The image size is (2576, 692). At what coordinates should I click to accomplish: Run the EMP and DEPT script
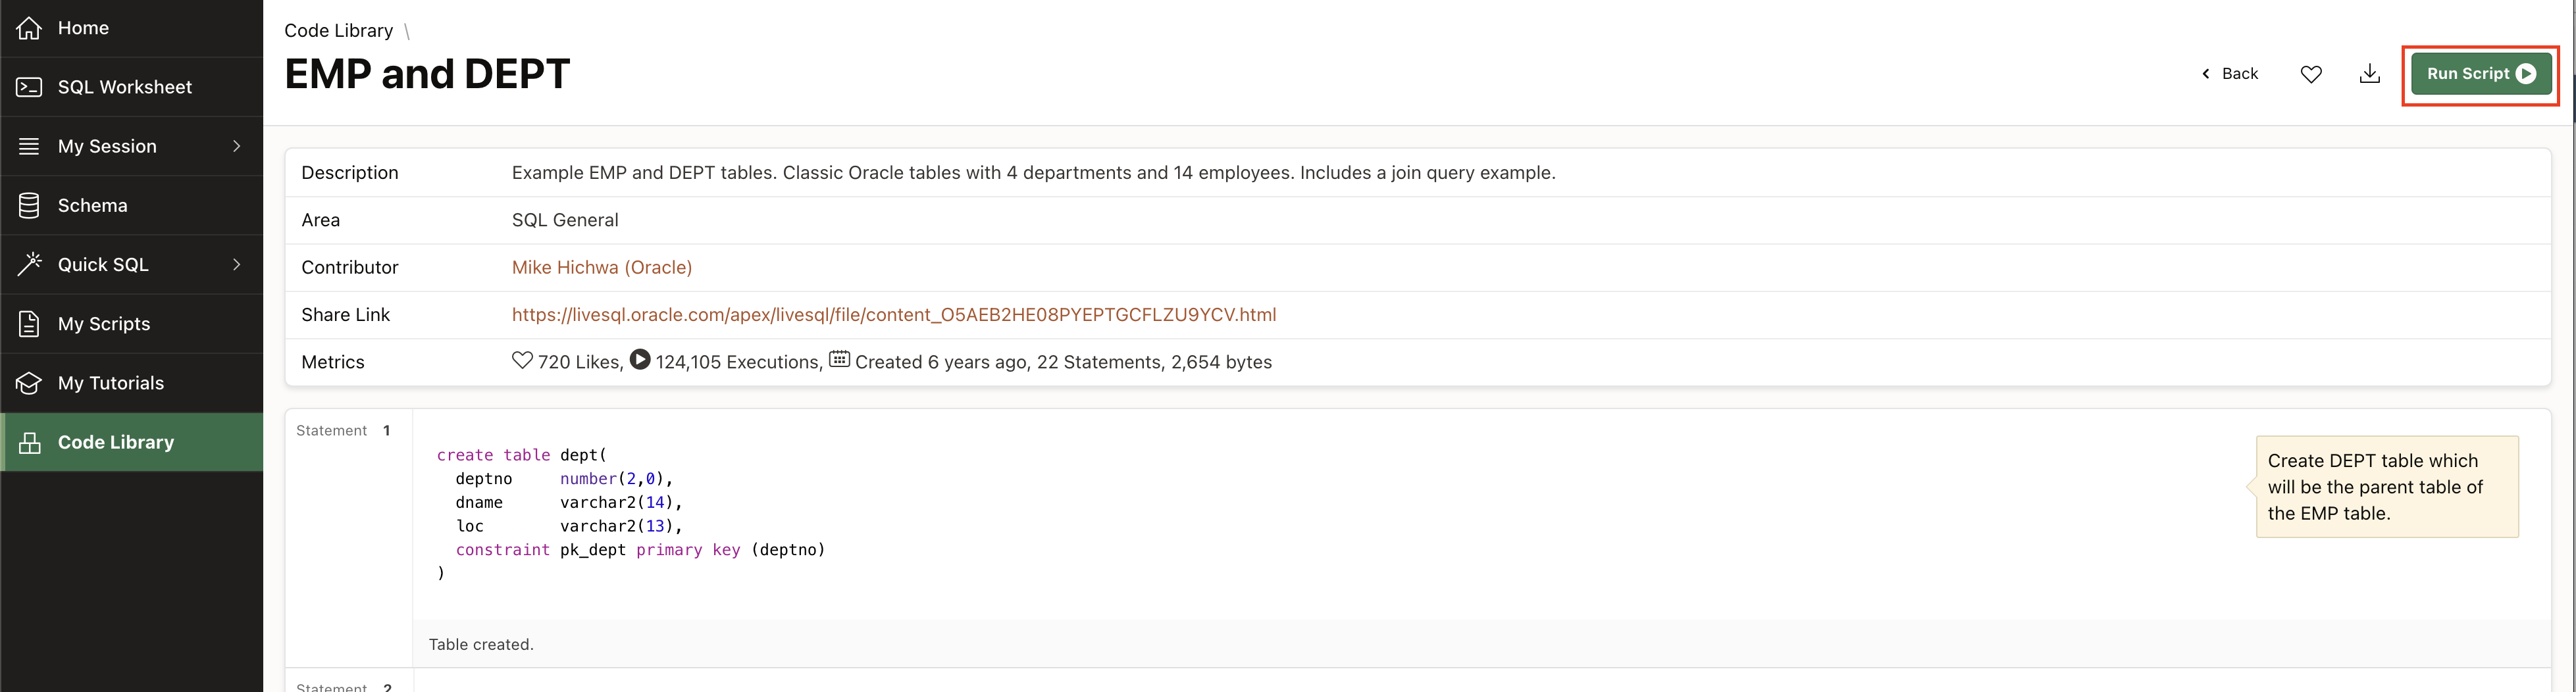[2480, 74]
